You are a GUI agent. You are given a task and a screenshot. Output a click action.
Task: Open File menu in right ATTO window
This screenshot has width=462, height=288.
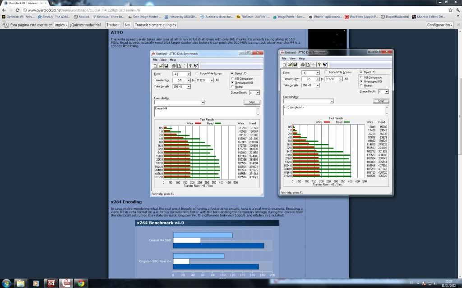coord(284,58)
